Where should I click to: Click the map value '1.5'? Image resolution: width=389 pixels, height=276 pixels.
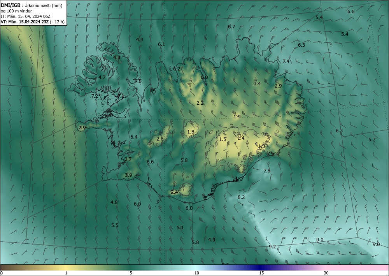pyautogui.click(x=223, y=139)
